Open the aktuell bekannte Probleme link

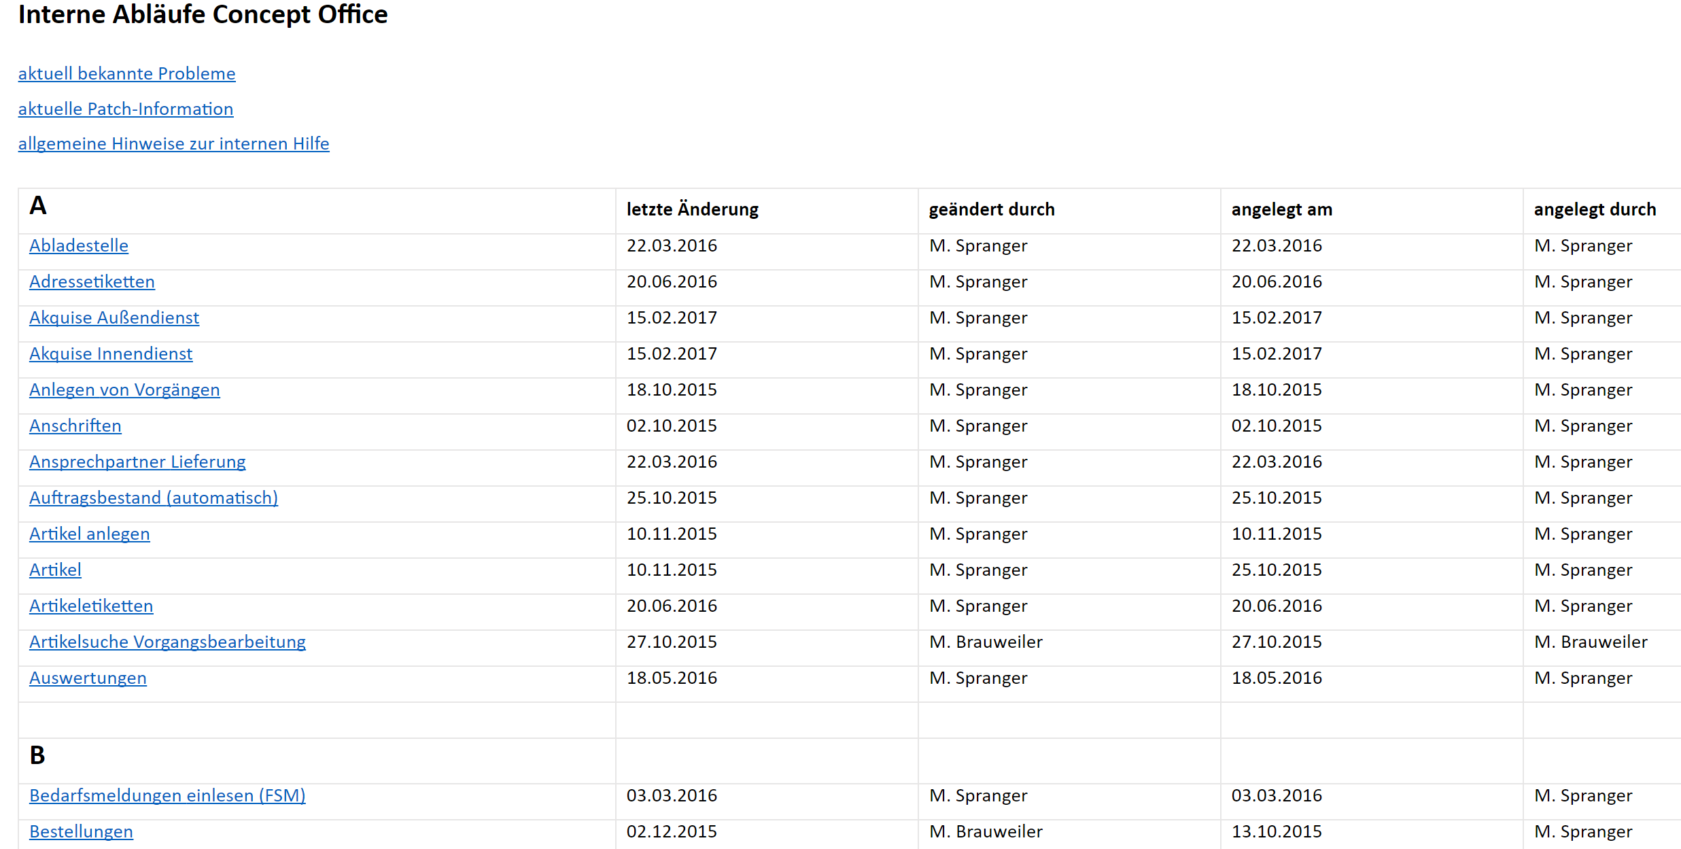pyautogui.click(x=126, y=73)
